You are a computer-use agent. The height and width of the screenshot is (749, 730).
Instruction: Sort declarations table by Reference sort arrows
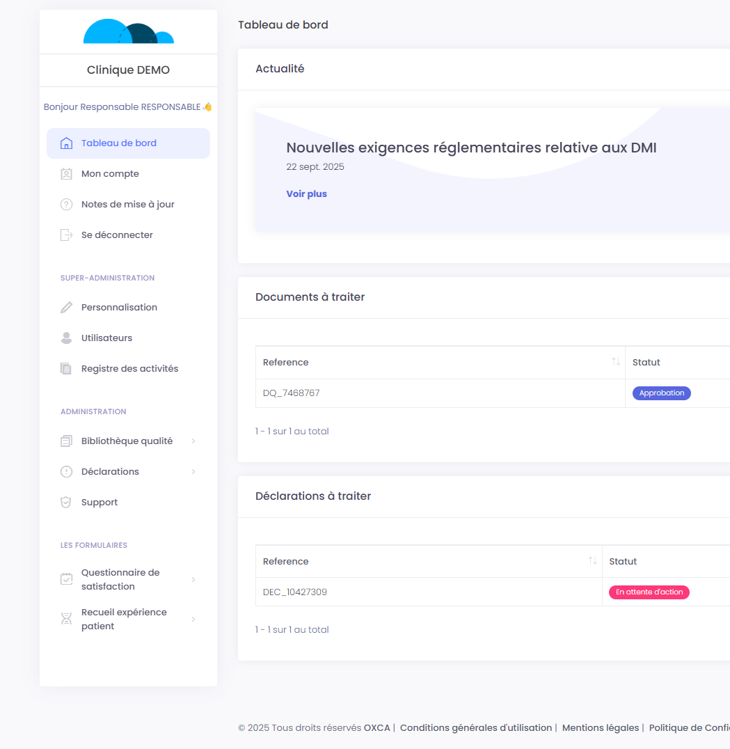[x=593, y=561]
